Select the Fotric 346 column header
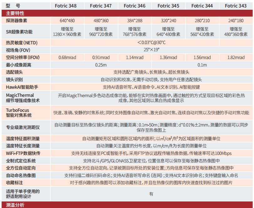The height and width of the screenshot is (208, 254). click(x=134, y=6)
